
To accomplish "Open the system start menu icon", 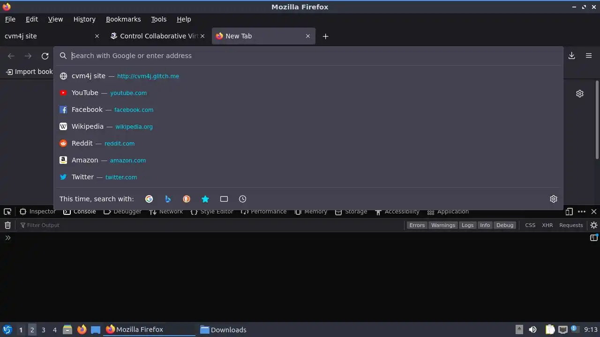I will pyautogui.click(x=7, y=330).
